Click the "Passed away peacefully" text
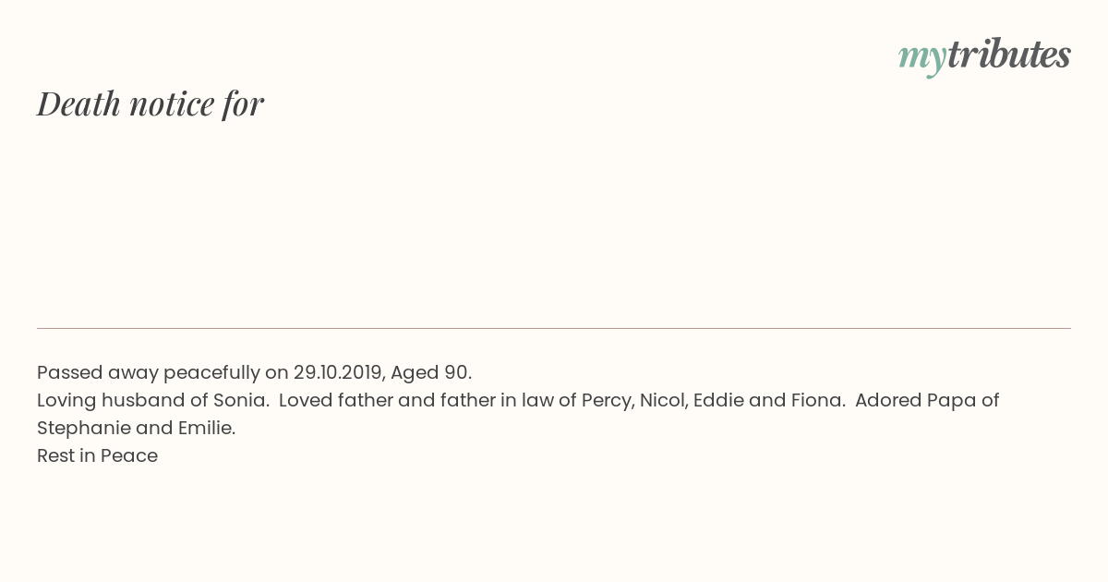 (x=149, y=372)
